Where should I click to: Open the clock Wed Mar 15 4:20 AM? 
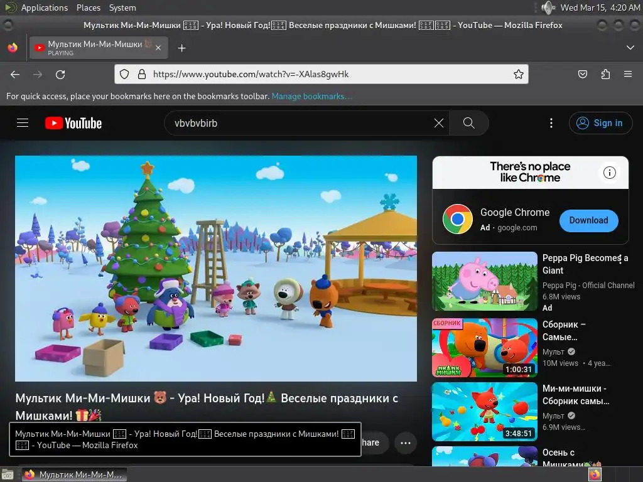[x=600, y=8]
